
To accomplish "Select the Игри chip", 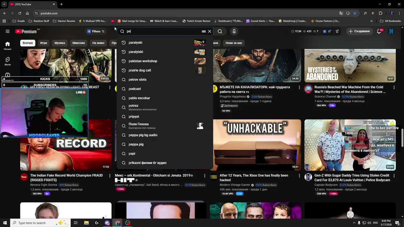I will 44,43.
